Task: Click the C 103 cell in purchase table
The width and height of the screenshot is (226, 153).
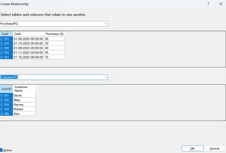Action: click(6, 43)
